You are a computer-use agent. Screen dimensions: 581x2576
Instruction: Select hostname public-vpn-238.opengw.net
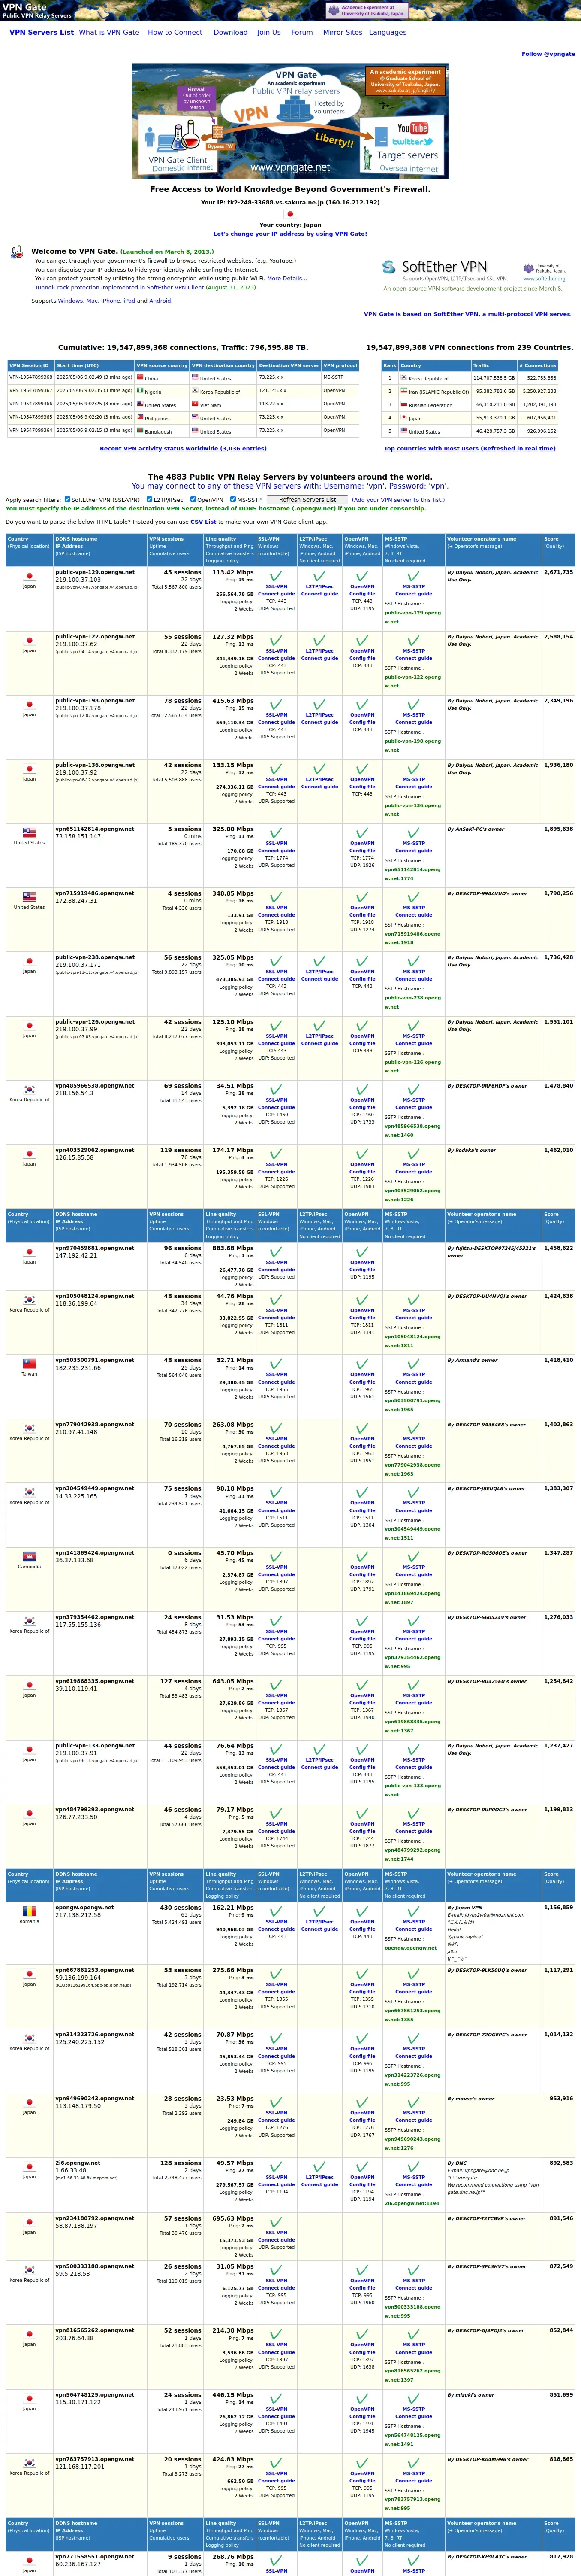tap(95, 957)
